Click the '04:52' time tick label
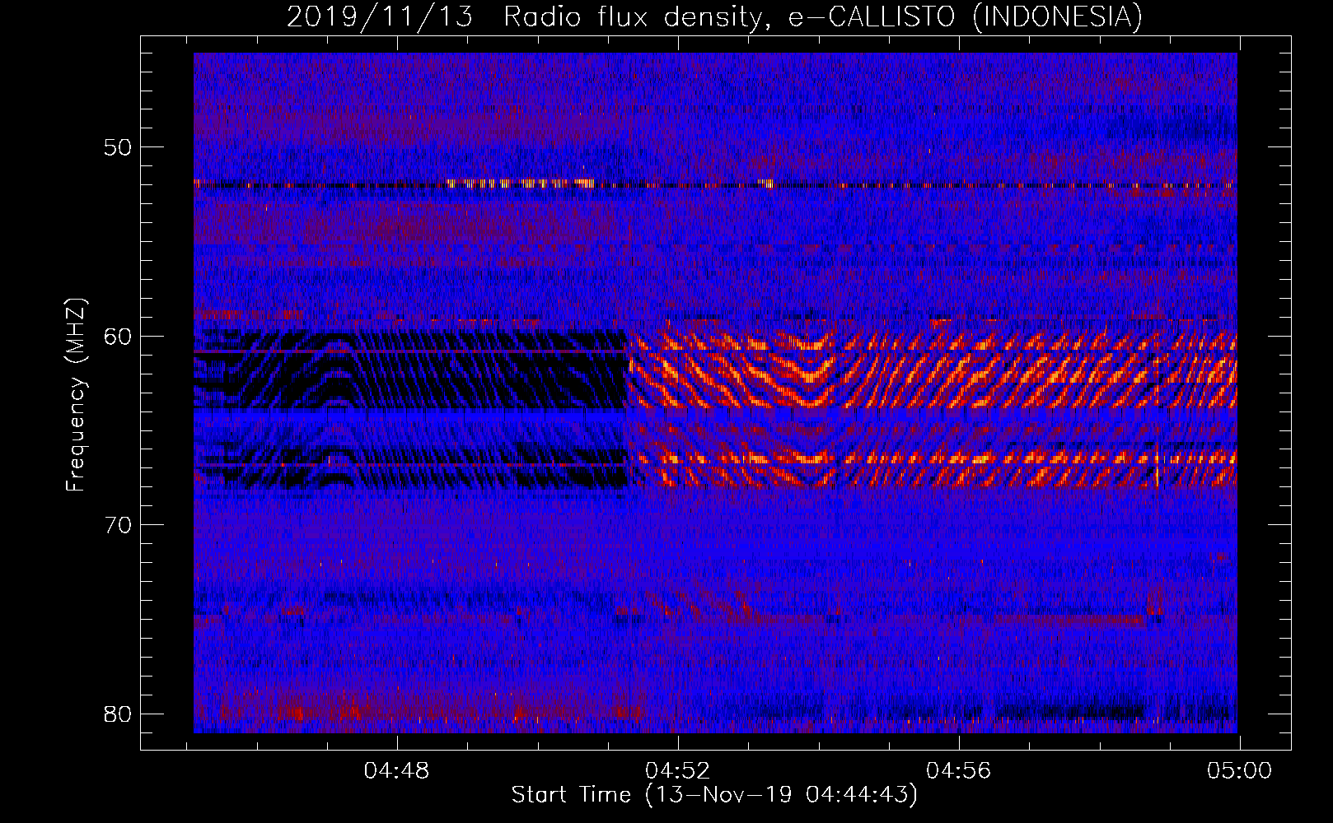Image resolution: width=1333 pixels, height=823 pixels. [677, 771]
